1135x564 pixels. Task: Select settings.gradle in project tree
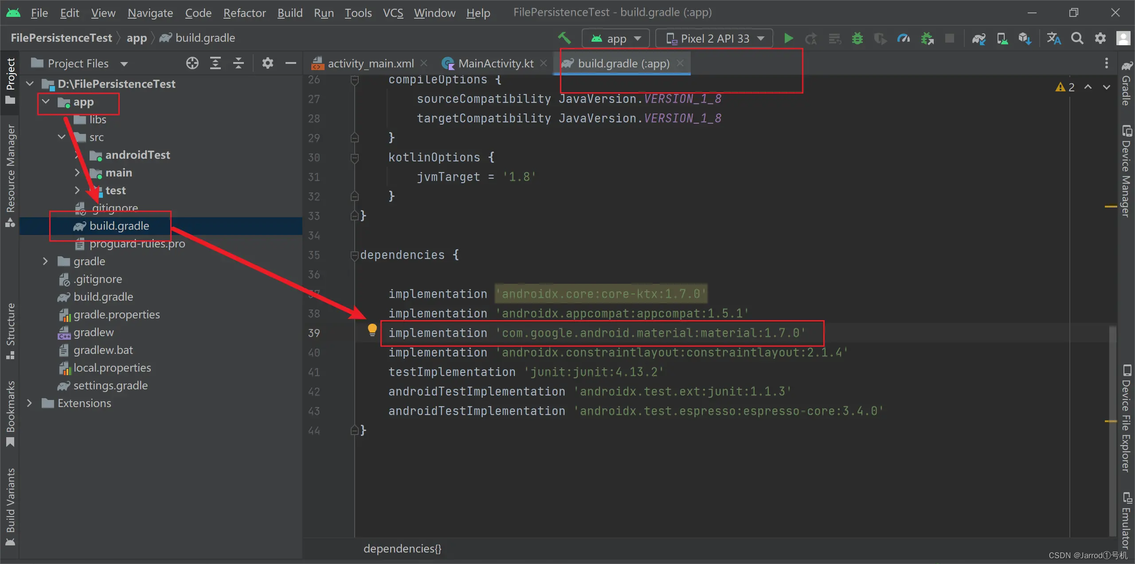pos(110,385)
